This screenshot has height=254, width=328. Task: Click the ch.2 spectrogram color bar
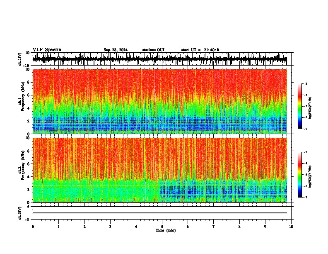pos(300,175)
